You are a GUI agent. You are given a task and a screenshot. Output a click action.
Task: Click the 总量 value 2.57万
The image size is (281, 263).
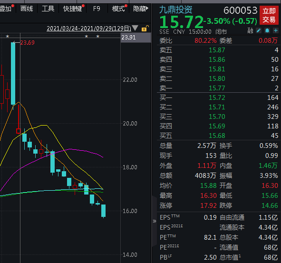tap(207, 146)
